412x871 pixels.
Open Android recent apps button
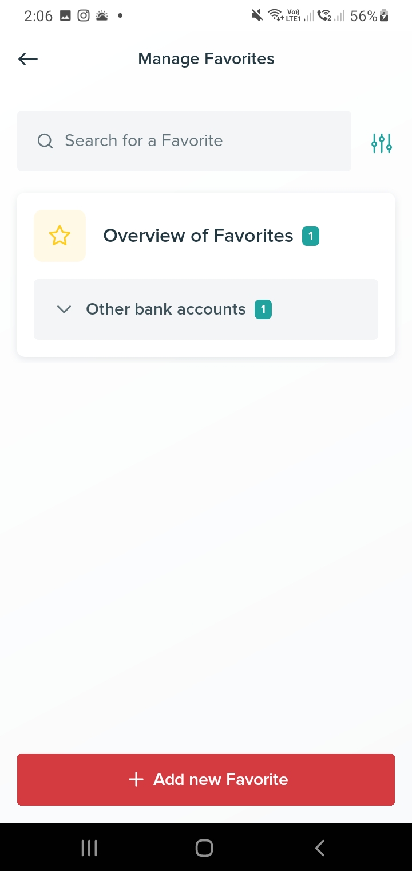(89, 848)
